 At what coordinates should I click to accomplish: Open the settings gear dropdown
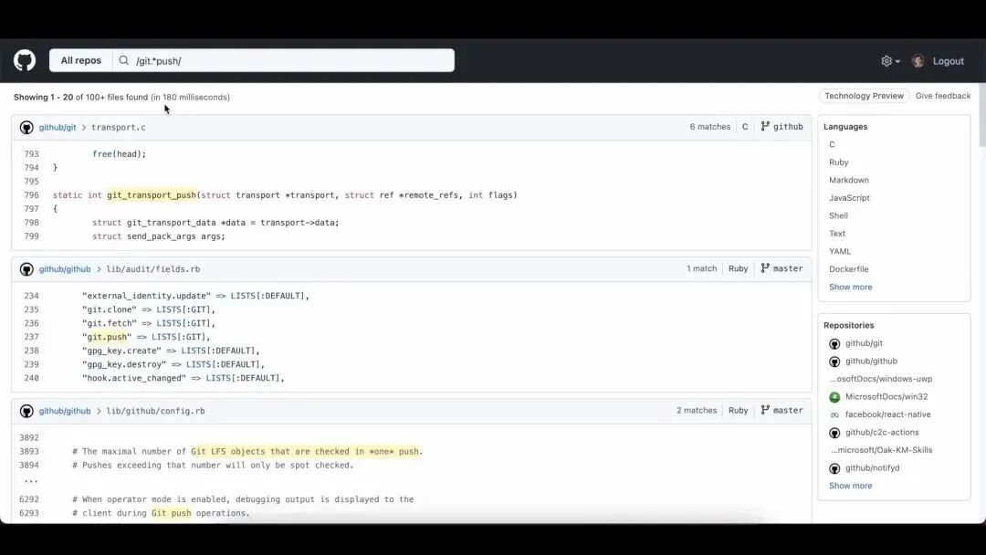[890, 61]
